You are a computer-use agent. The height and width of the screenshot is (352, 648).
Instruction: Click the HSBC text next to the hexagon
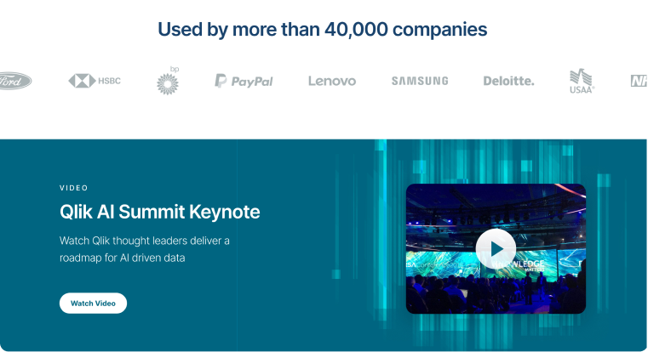tap(109, 81)
